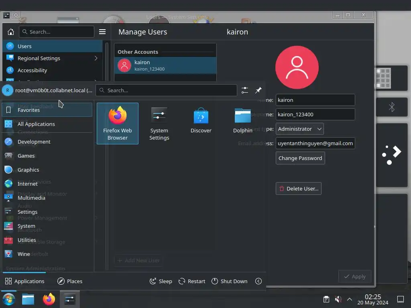
Task: Click Change Password button
Action: click(300, 158)
